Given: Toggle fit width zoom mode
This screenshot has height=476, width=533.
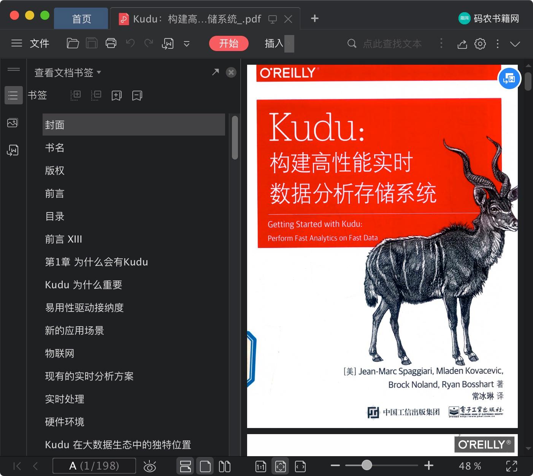Looking at the screenshot, I should click(300, 466).
